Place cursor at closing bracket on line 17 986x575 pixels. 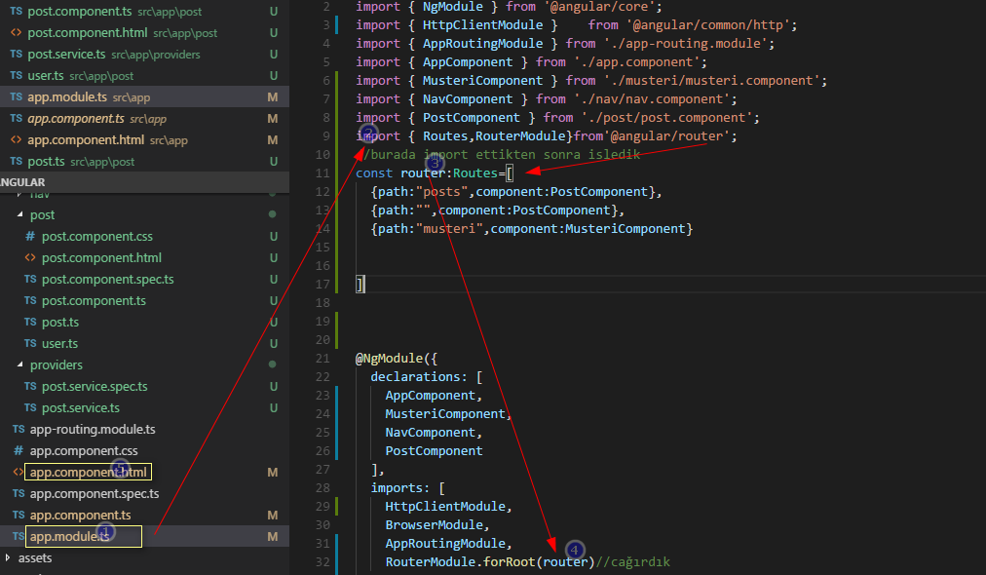[x=360, y=285]
